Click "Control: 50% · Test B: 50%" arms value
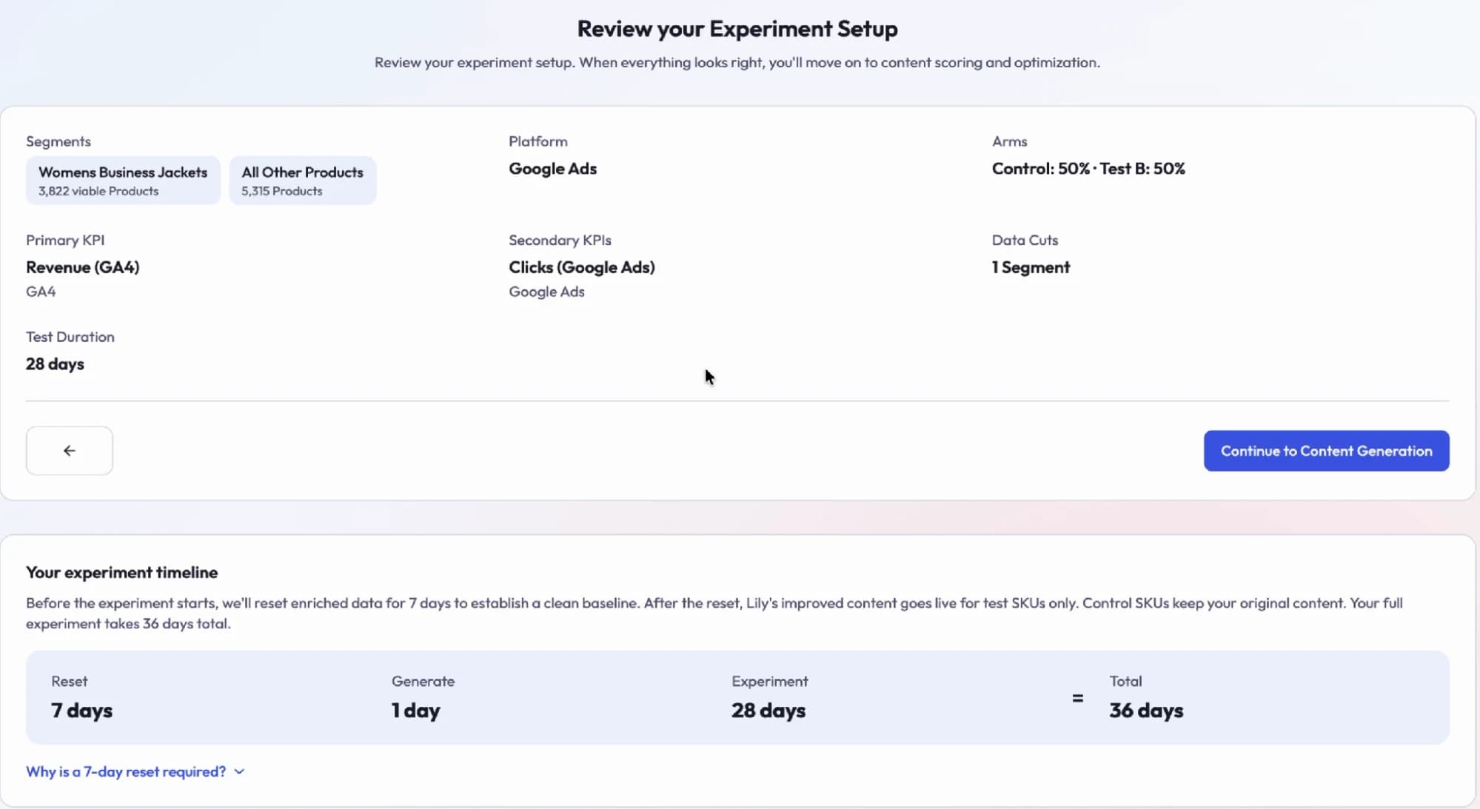This screenshot has height=809, width=1480. coord(1088,169)
